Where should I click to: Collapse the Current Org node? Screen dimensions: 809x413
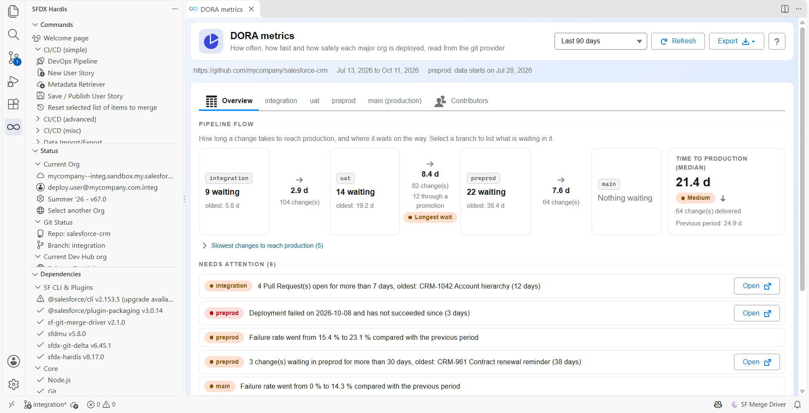61,164
